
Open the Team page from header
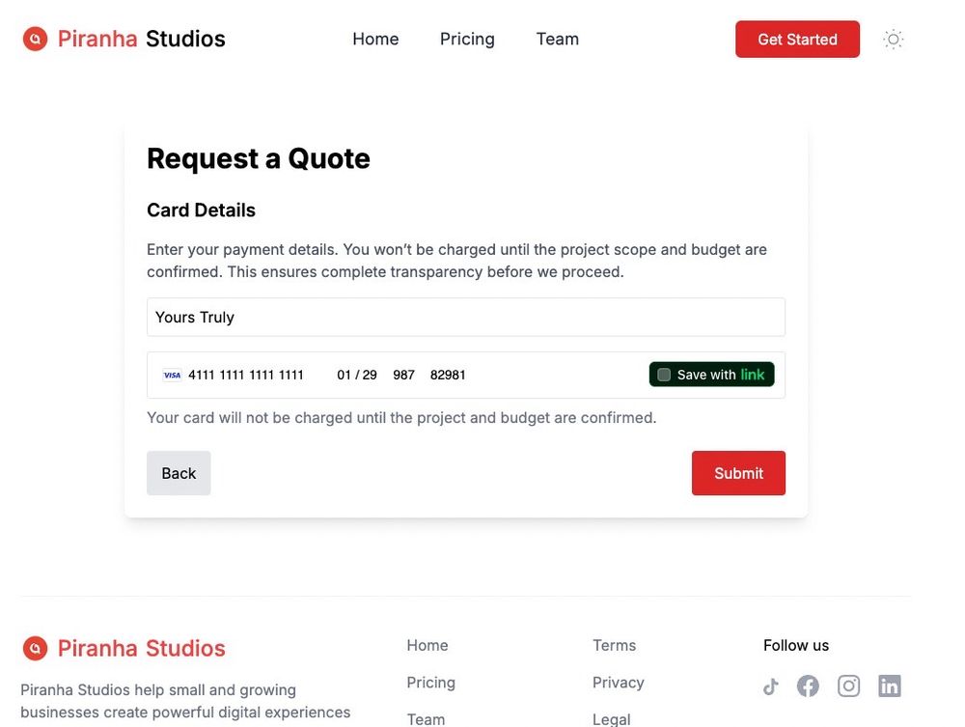coord(558,40)
